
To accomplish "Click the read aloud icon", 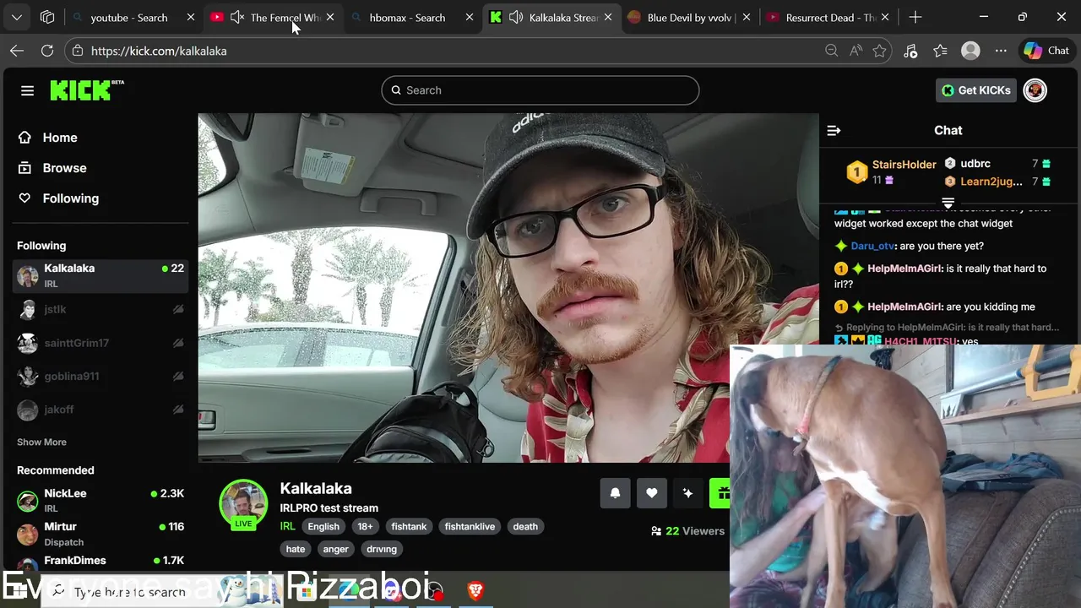I will pos(856,51).
